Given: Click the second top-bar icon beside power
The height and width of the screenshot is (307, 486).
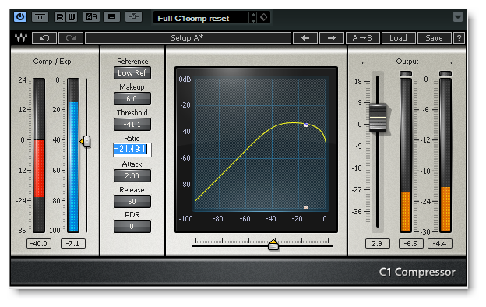Looking at the screenshot, I should point(40,16).
